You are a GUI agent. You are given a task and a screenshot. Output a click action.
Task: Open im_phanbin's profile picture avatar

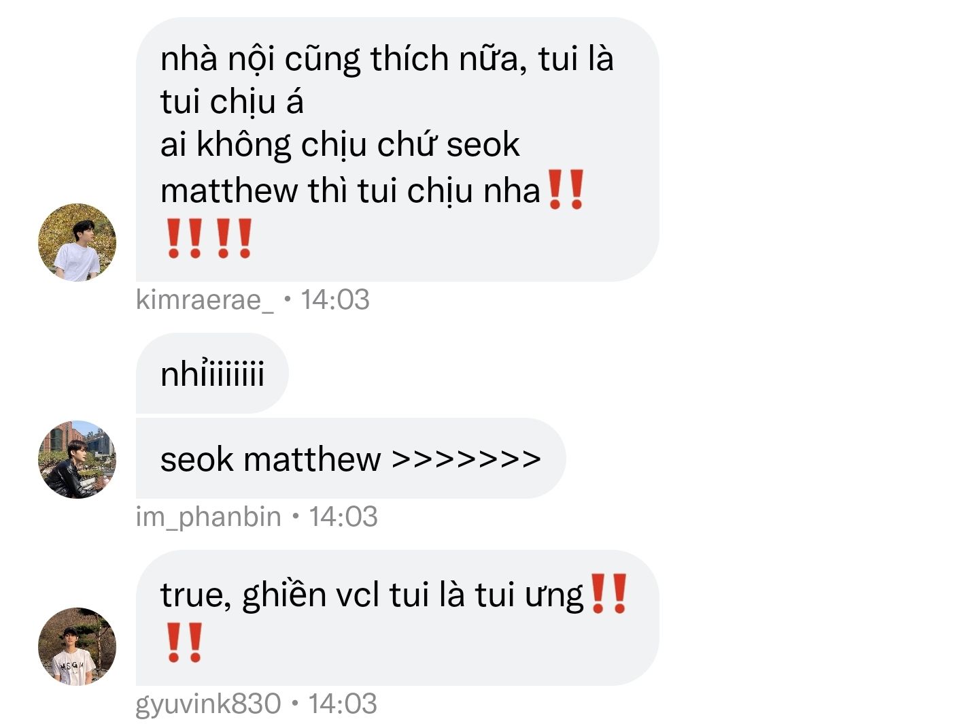pos(77,459)
